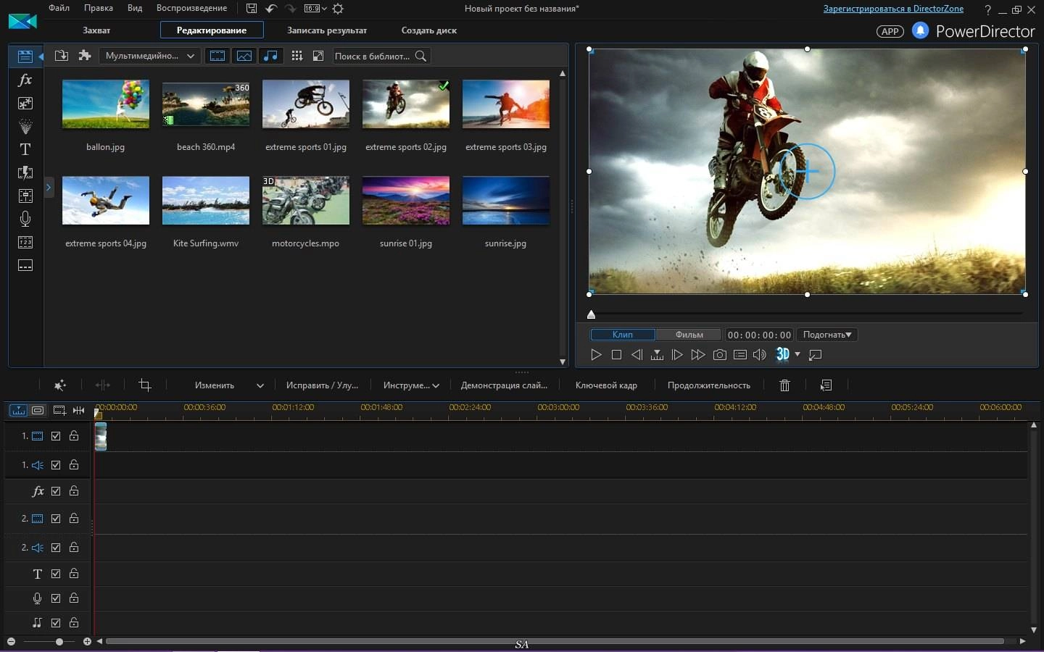Click the Save project icon
Image resolution: width=1044 pixels, height=652 pixels.
coord(251,9)
